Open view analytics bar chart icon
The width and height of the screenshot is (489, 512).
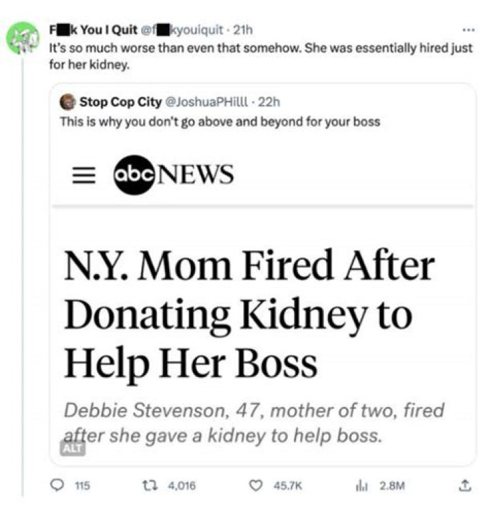[x=361, y=486]
